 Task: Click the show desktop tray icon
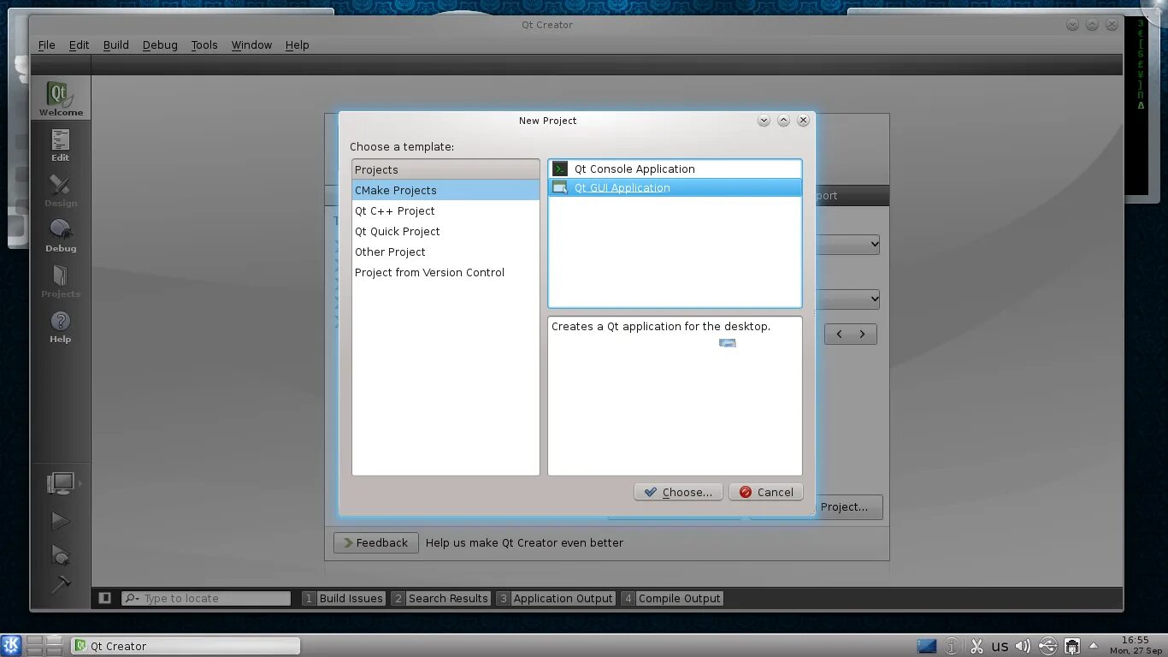[x=927, y=646]
